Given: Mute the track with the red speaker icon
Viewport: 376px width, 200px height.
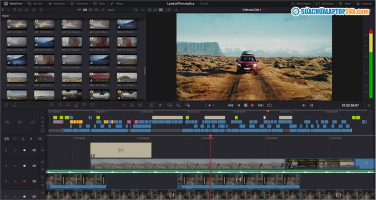Looking at the screenshot, I should [x=24, y=181].
